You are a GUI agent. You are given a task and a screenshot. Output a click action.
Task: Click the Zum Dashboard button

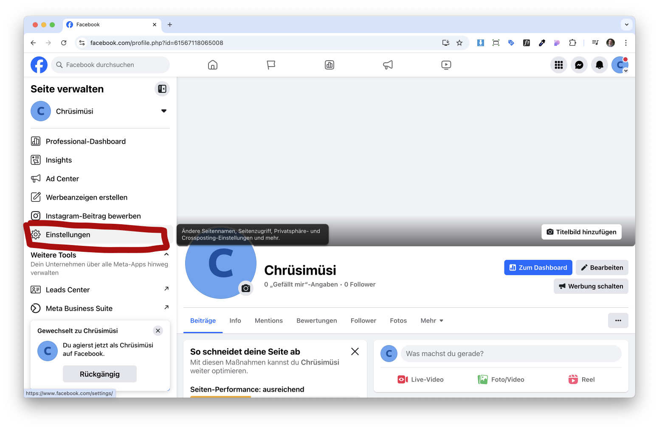pos(538,267)
